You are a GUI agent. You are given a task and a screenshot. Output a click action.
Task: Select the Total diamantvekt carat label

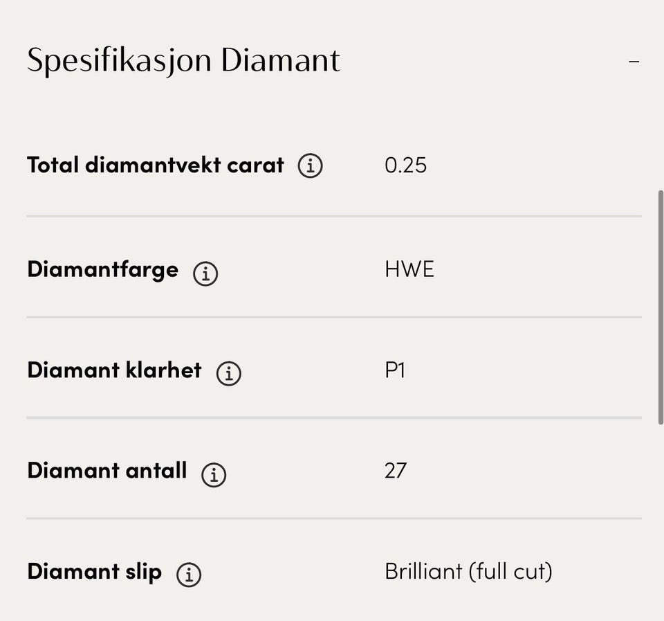156,165
